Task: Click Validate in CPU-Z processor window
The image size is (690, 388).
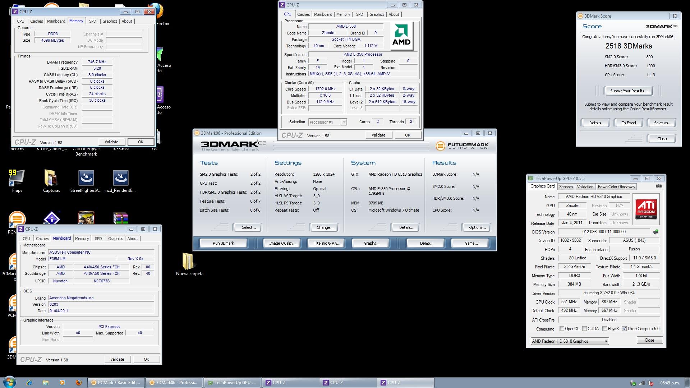Action: coord(378,135)
